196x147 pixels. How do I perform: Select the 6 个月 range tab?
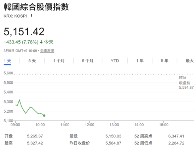(88, 61)
